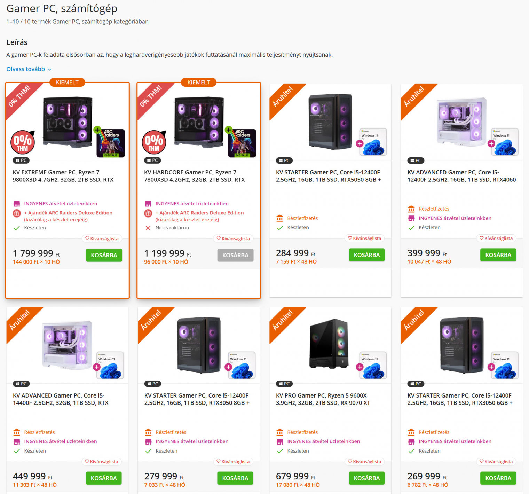Open KV EXTREME Gamer PC product title
529x494 pixels.
pyautogui.click(x=63, y=176)
